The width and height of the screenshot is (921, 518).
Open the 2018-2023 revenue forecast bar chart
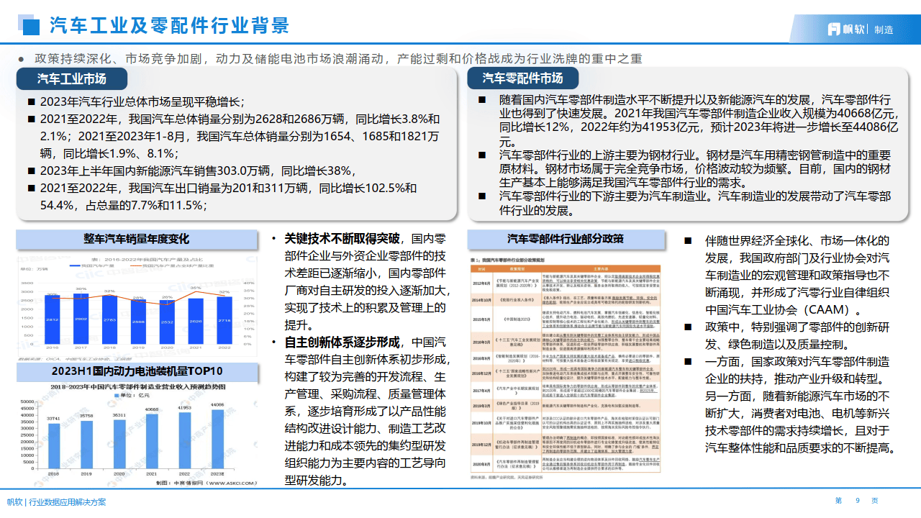coord(137,435)
